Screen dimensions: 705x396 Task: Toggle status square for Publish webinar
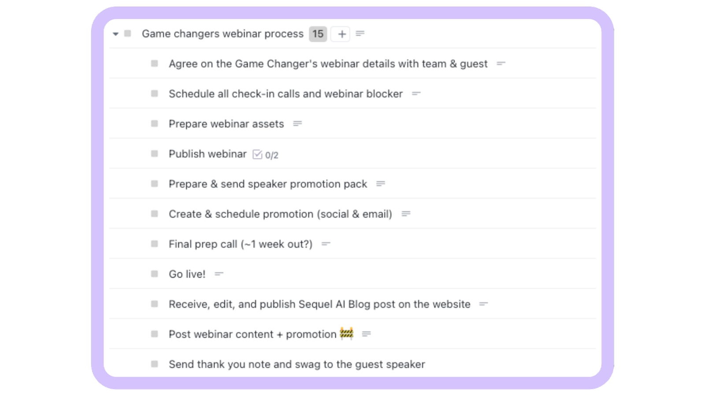point(154,154)
